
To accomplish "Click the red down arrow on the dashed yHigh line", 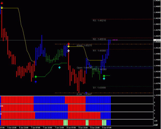I will tap(69, 44).
